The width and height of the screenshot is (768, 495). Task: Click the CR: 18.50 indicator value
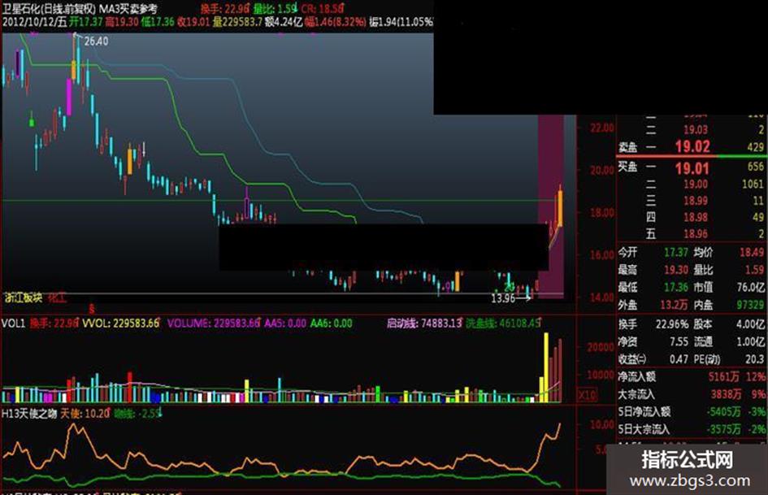click(x=322, y=8)
